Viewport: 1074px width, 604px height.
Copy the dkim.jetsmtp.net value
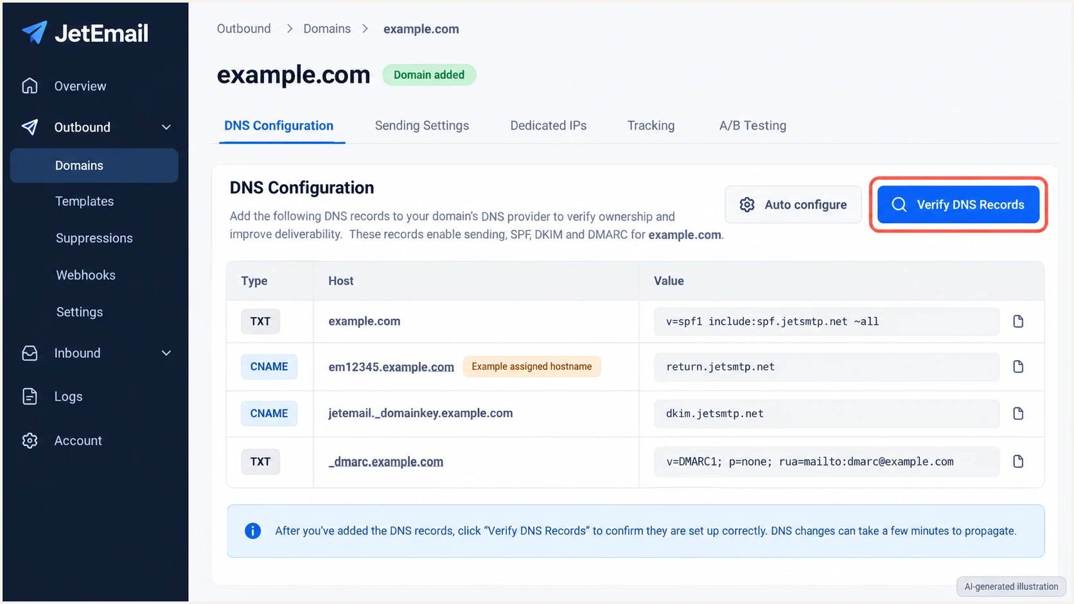pos(1018,413)
